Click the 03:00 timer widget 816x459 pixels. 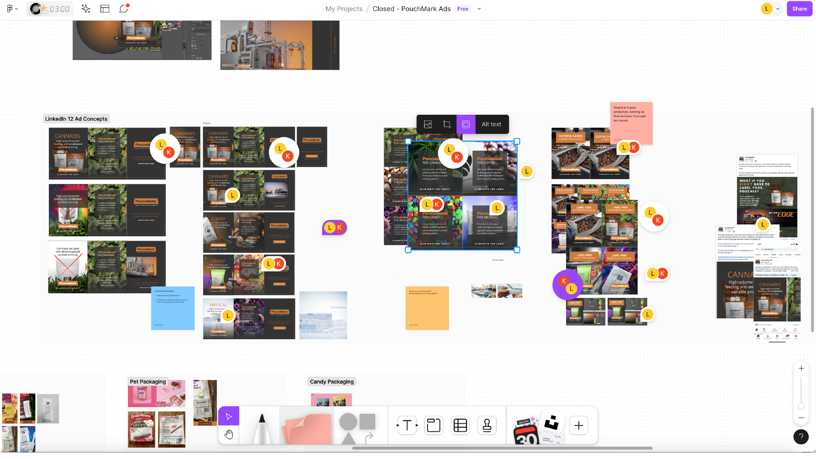click(50, 9)
